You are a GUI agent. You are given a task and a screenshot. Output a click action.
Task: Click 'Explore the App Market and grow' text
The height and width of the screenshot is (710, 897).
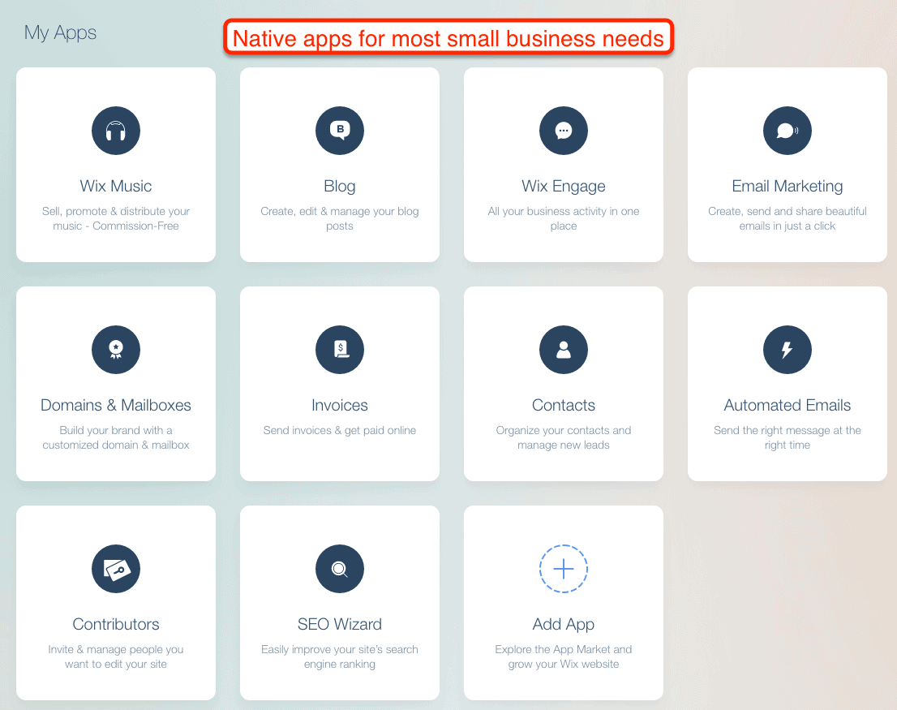pos(564,656)
